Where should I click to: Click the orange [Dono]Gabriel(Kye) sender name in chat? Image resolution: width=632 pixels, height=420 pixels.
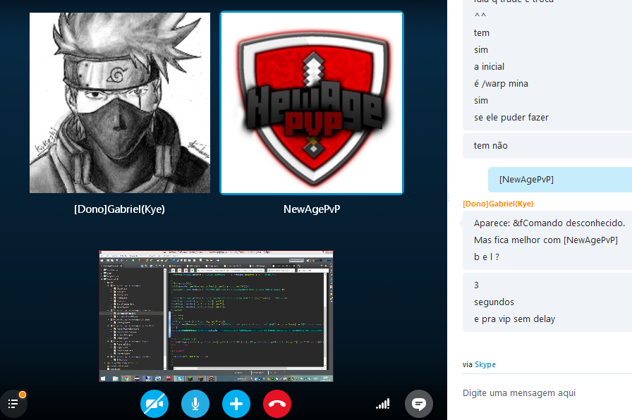[x=498, y=204]
